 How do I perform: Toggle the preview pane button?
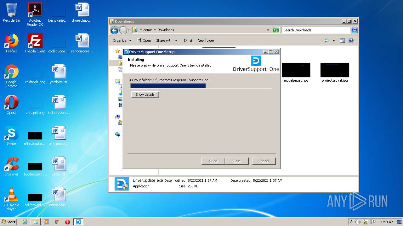(x=342, y=40)
